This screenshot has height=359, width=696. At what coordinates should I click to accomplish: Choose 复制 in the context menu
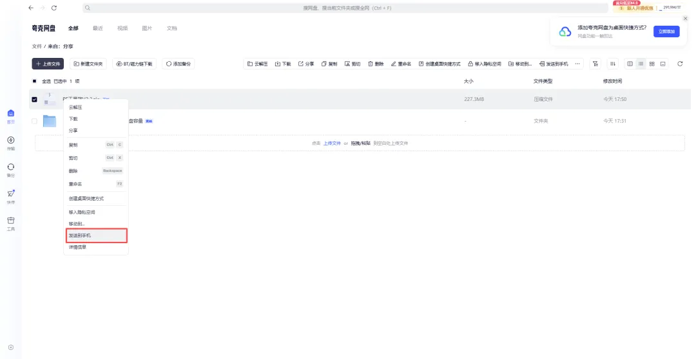96,145
